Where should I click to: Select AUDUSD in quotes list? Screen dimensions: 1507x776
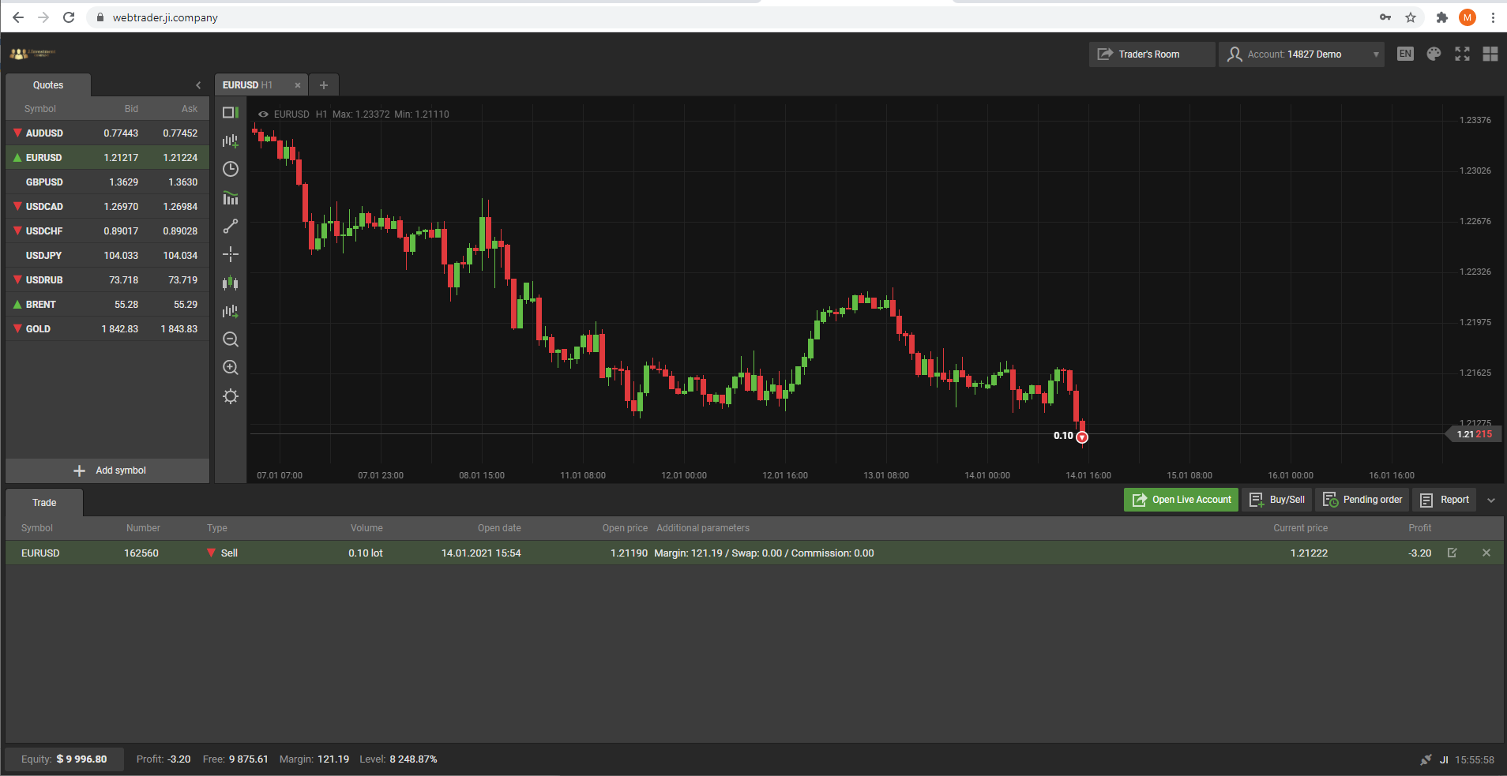[x=107, y=133]
